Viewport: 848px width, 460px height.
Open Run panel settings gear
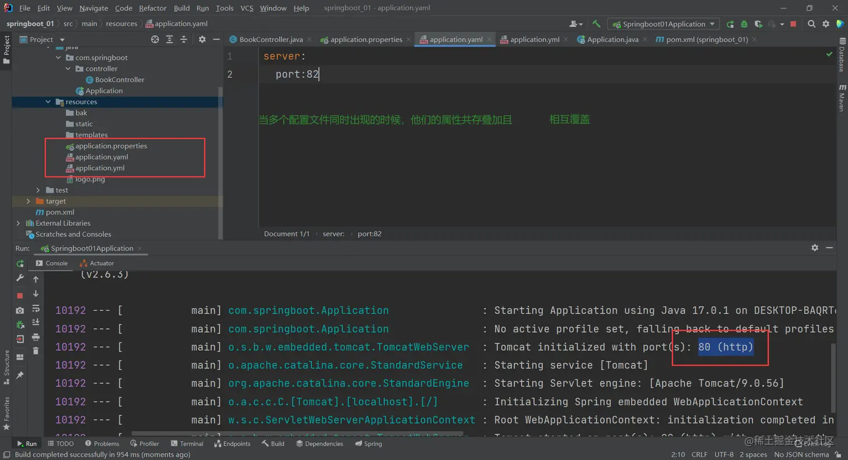(815, 248)
